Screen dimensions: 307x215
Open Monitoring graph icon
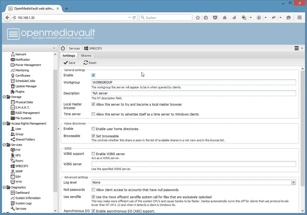[13, 70]
